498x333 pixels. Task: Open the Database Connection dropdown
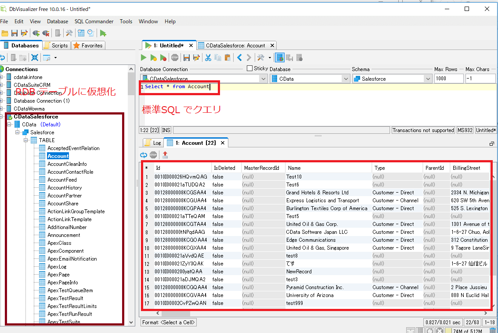pyautogui.click(x=263, y=79)
